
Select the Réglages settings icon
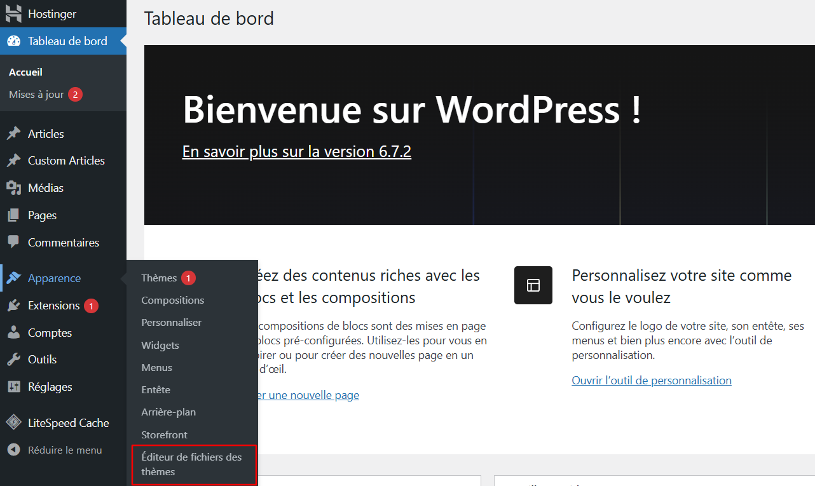click(x=14, y=386)
